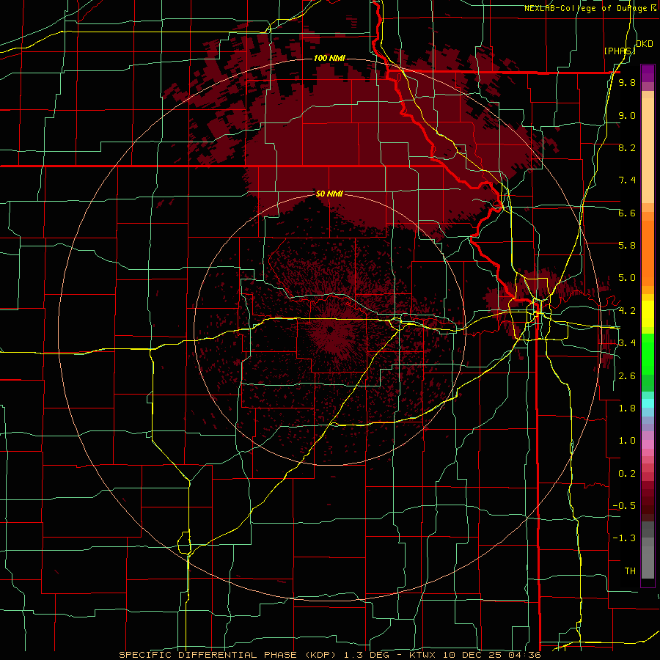Image resolution: width=660 pixels, height=660 pixels.
Task: Click the -1.3 scale value
Action: pos(624,538)
